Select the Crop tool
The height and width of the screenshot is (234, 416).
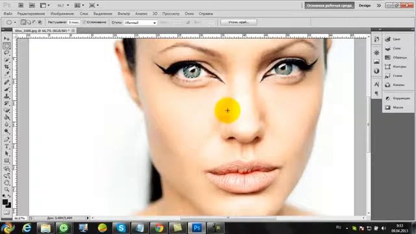tap(6, 66)
